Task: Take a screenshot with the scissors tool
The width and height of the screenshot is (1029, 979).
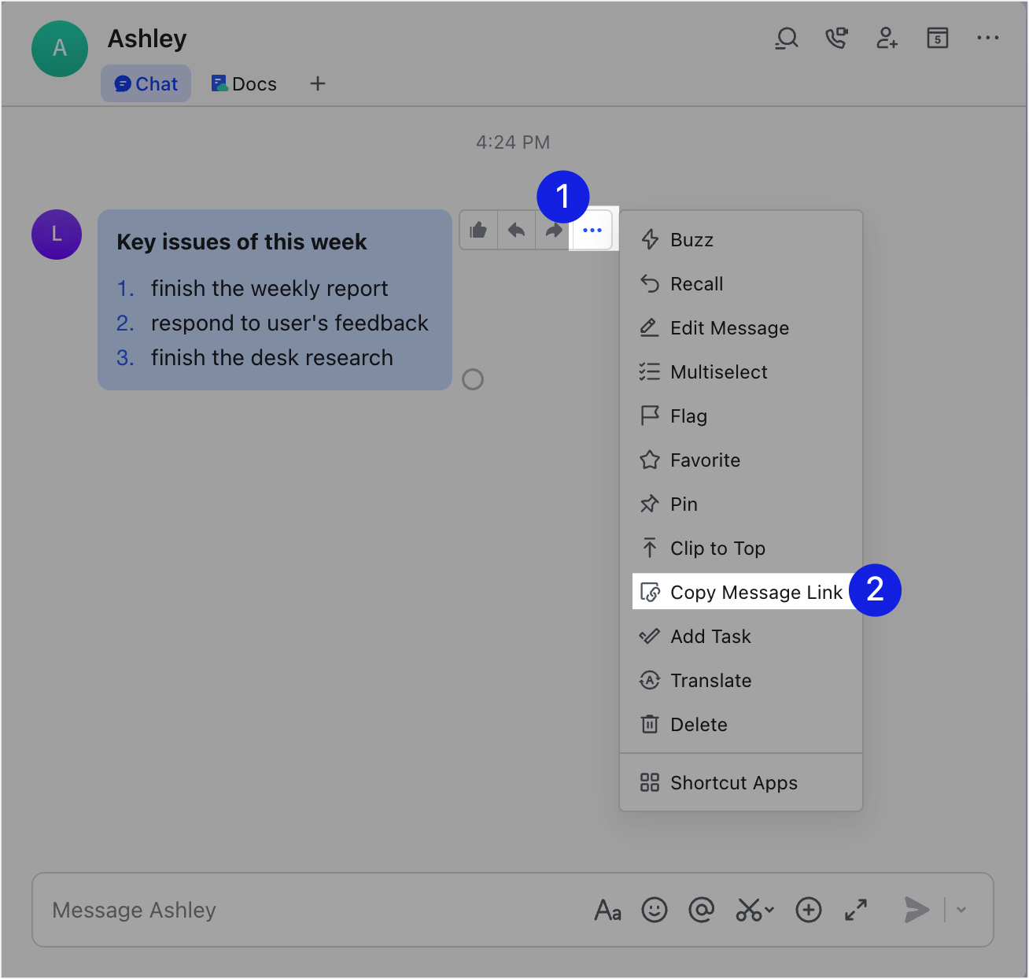Action: (x=747, y=910)
